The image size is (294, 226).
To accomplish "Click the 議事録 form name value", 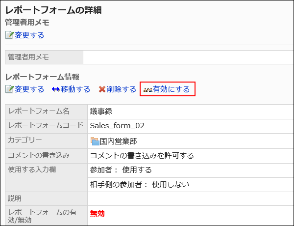I will point(101,111).
